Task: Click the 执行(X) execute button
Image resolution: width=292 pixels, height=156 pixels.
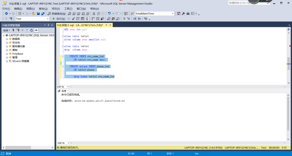Action: click(59, 19)
